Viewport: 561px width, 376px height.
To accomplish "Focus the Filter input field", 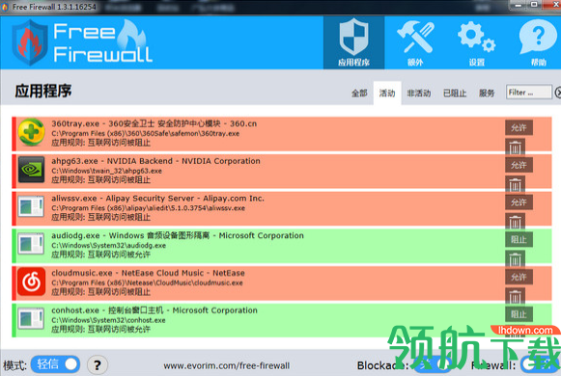I will coord(528,93).
